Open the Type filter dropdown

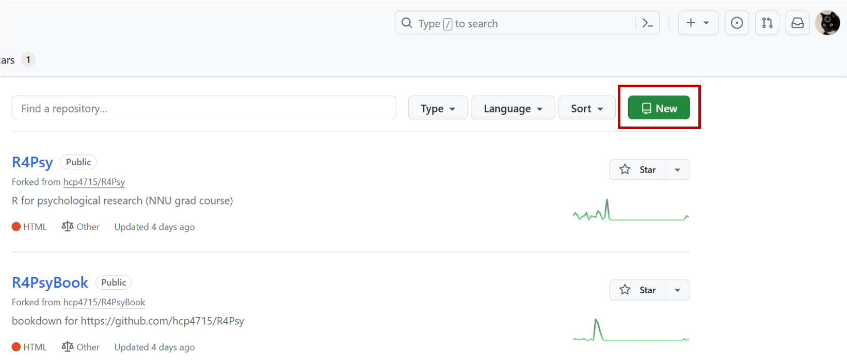click(438, 108)
